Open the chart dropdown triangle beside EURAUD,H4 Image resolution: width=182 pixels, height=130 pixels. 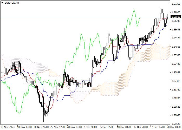2,3
